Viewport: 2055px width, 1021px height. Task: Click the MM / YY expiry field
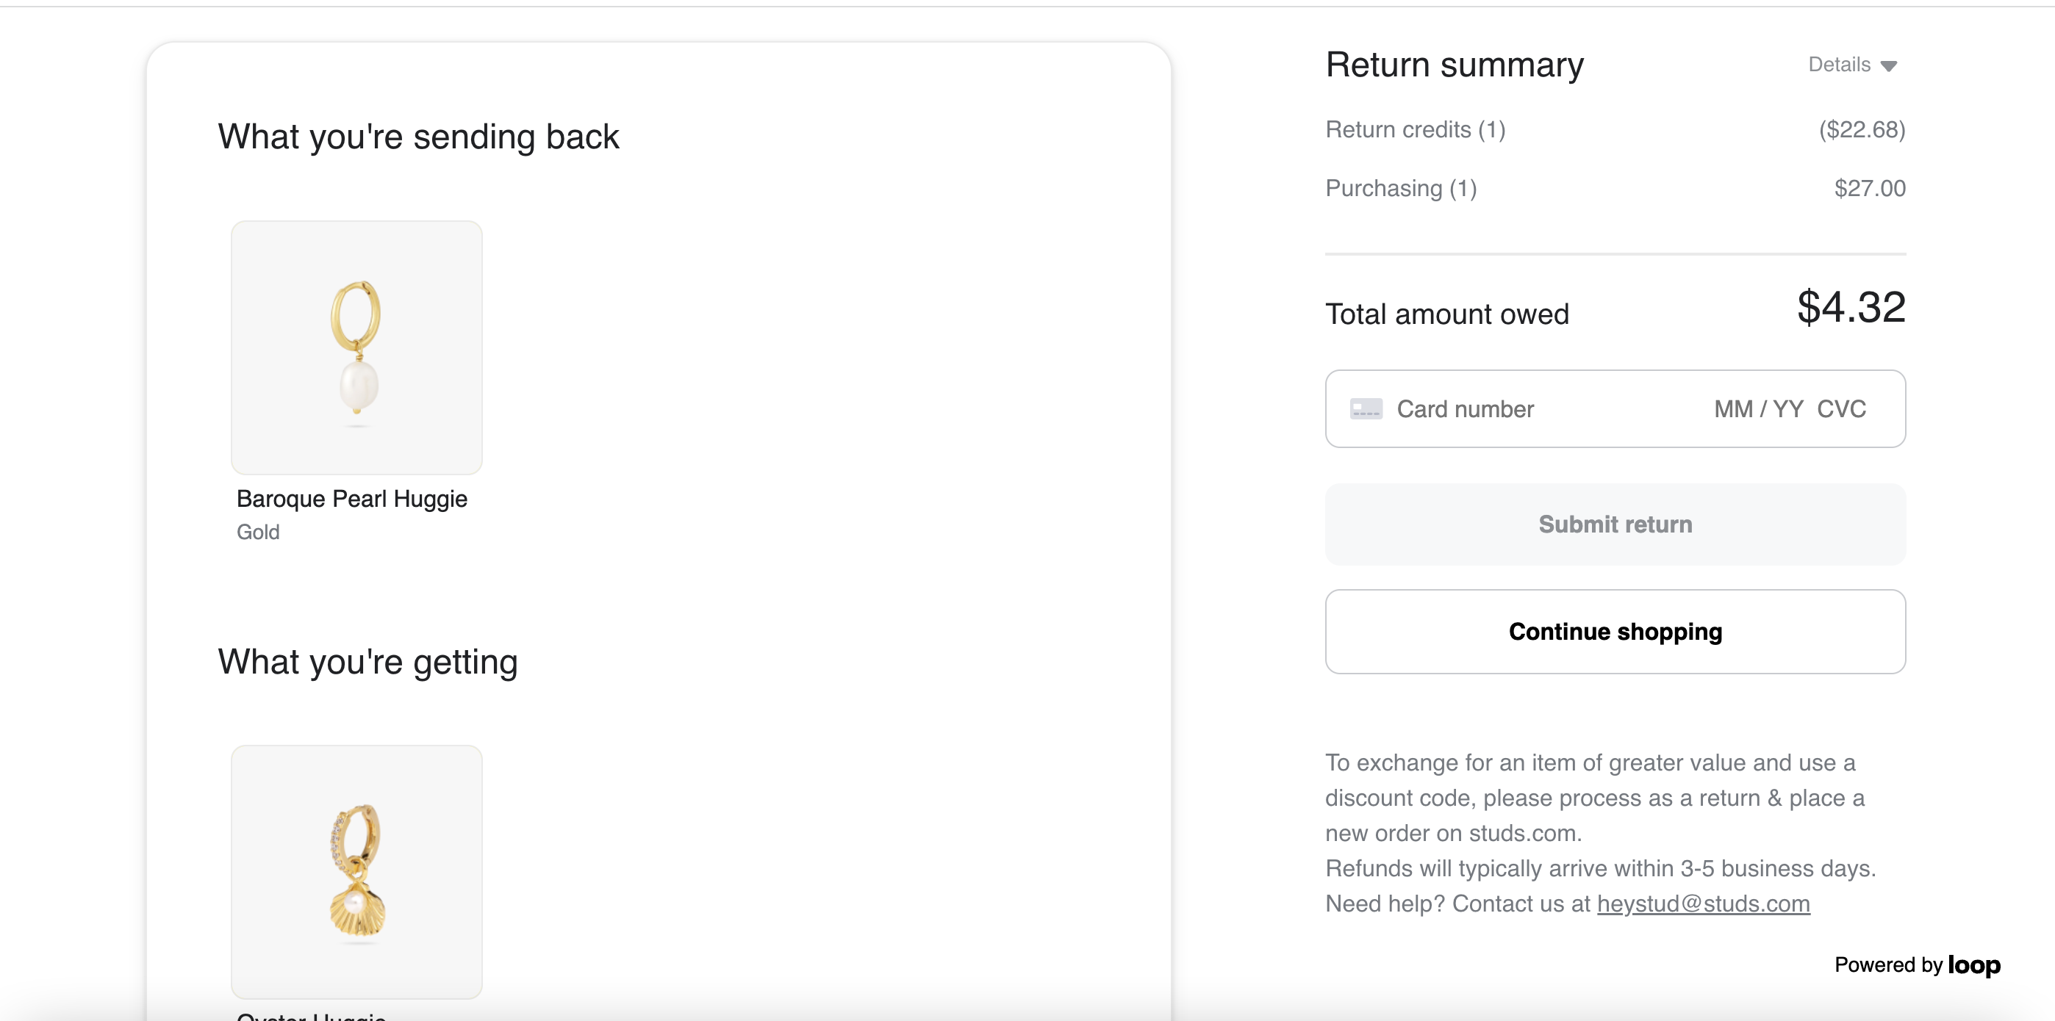click(1758, 409)
